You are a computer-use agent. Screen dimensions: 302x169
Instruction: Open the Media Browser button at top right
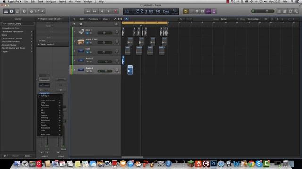pos(296,11)
